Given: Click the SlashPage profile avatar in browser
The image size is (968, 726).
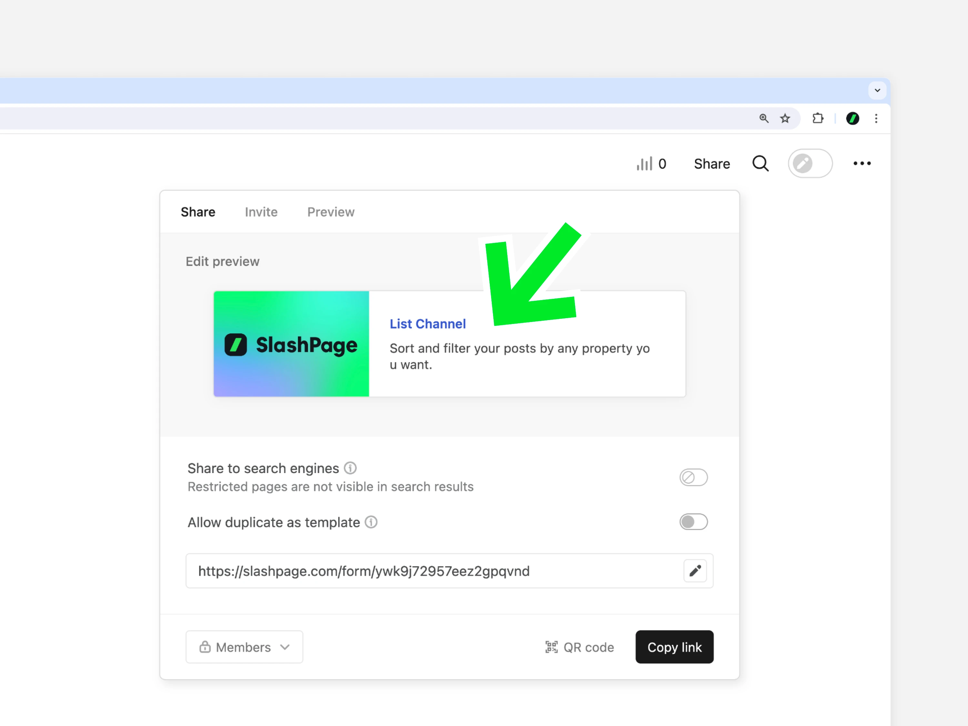Looking at the screenshot, I should coord(852,118).
